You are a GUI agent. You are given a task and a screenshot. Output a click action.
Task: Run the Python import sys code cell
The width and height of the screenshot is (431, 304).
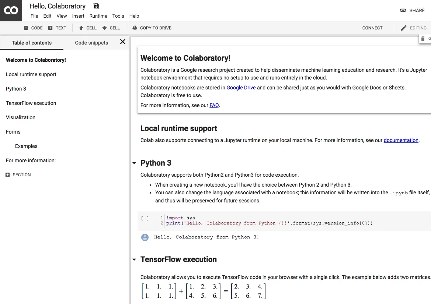(145, 218)
